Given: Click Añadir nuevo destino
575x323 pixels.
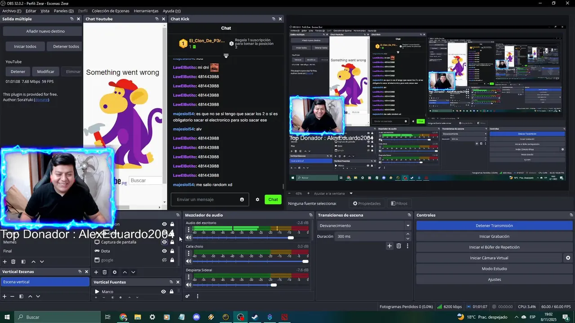Looking at the screenshot, I should [x=43, y=31].
